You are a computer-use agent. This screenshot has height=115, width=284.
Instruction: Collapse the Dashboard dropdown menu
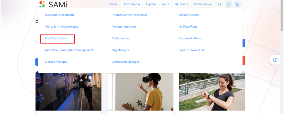(x=131, y=4)
